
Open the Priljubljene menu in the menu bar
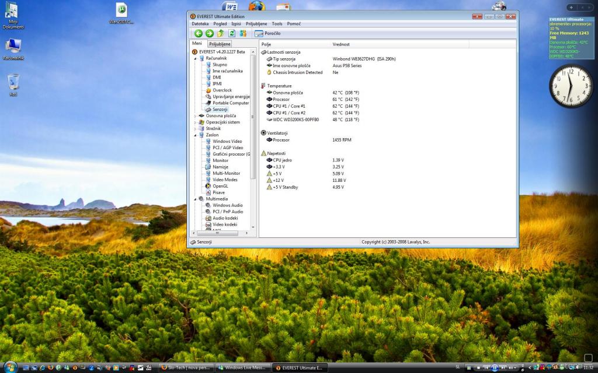point(256,23)
